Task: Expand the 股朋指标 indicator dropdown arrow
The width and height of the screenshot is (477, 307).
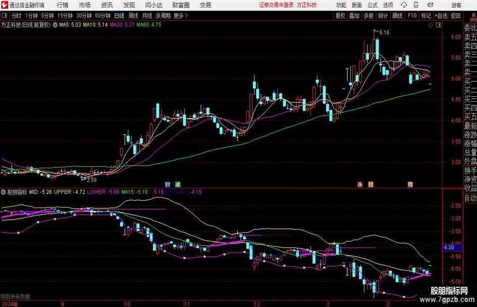Action: [x=4, y=192]
